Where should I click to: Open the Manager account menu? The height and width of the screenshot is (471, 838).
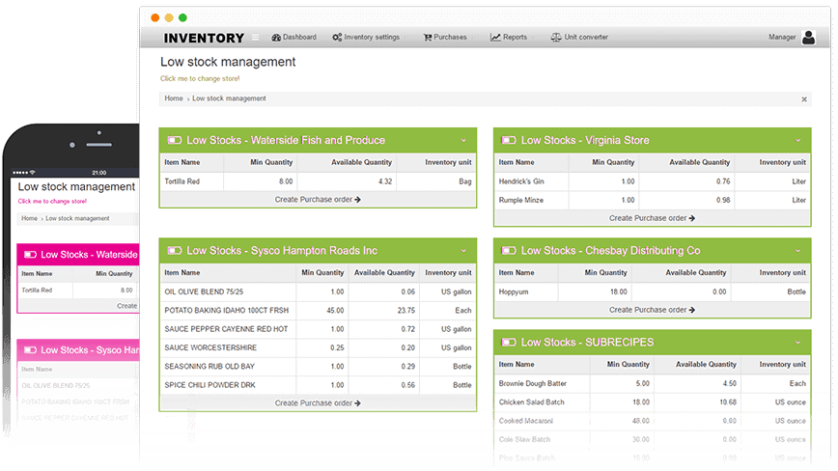[x=792, y=38]
